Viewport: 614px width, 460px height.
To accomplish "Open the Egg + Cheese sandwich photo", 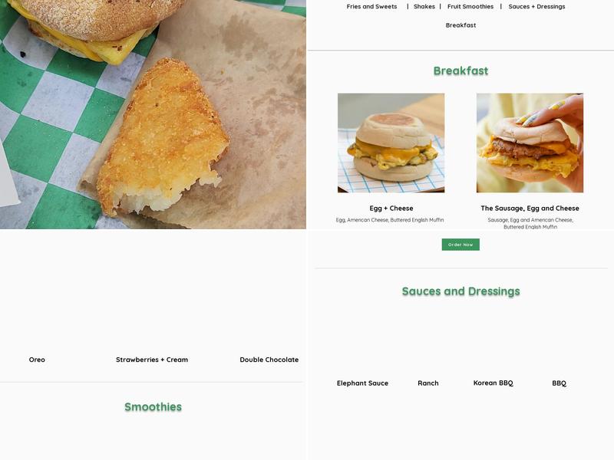I will tap(391, 143).
